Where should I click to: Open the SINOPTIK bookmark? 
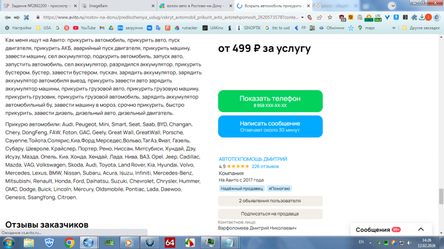249,28
